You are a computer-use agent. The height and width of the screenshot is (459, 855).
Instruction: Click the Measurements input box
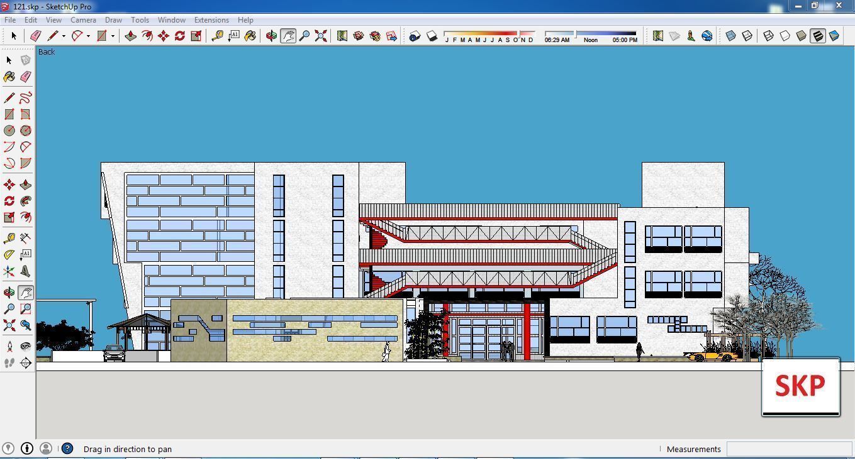coord(789,449)
